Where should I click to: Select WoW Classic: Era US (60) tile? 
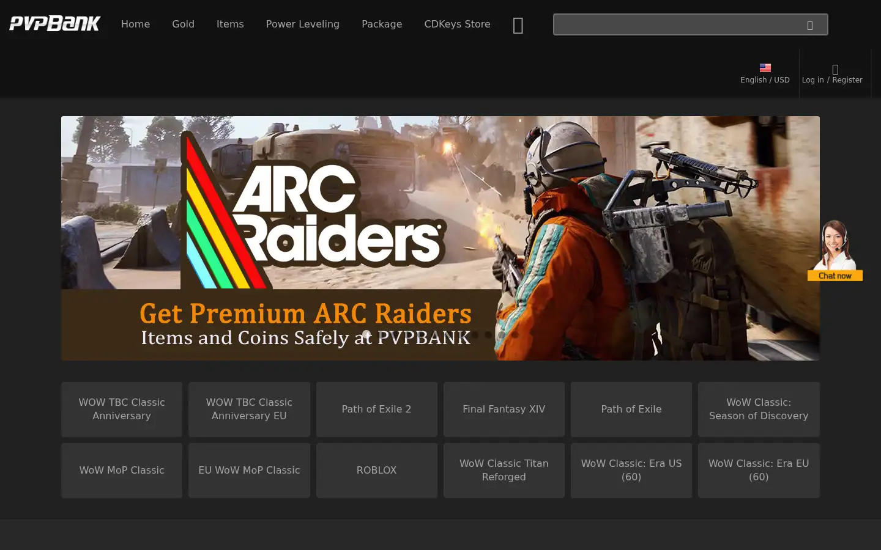(x=631, y=471)
